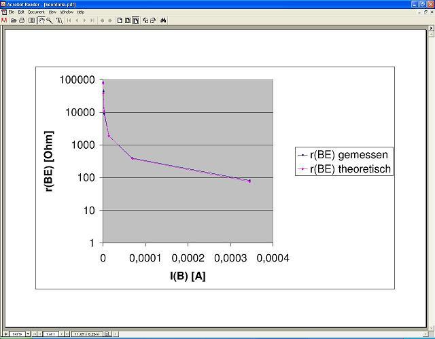This screenshot has width=435, height=339.
Task: Go to last page toolbar arrow
Action: pyautogui.click(x=92, y=20)
